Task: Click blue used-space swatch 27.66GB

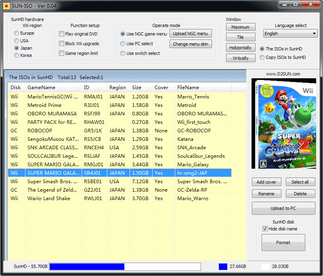Action: (x=223, y=267)
